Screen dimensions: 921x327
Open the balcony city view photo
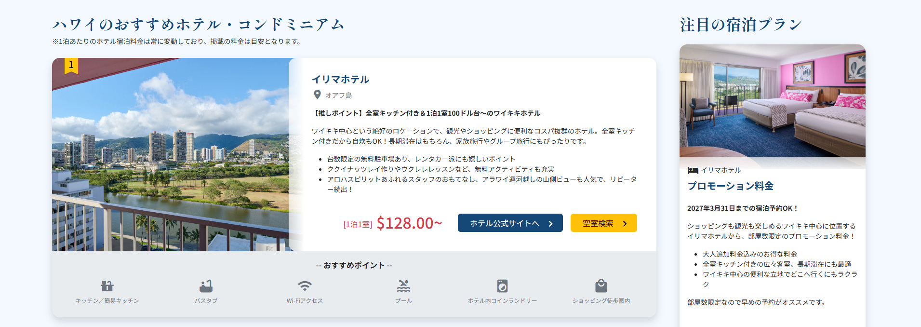pos(170,154)
